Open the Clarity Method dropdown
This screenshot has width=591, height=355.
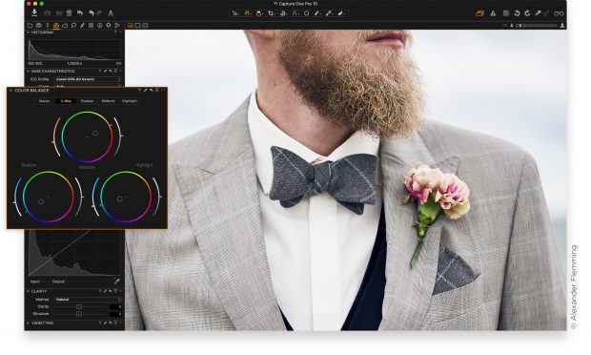pos(88,299)
